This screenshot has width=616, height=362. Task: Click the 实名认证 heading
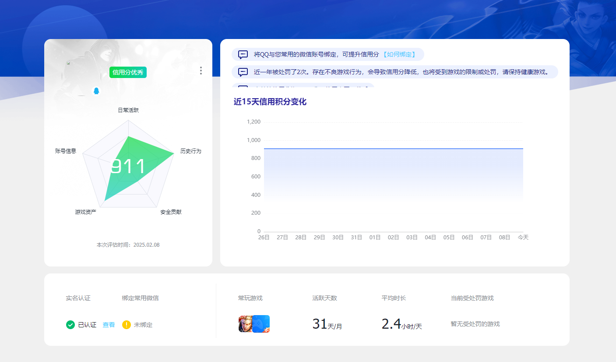click(x=78, y=298)
